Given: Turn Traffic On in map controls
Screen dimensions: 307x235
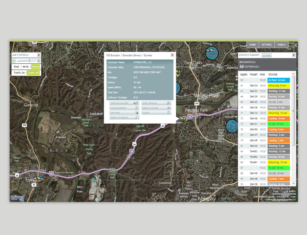Looking at the screenshot, I should coord(19,73).
